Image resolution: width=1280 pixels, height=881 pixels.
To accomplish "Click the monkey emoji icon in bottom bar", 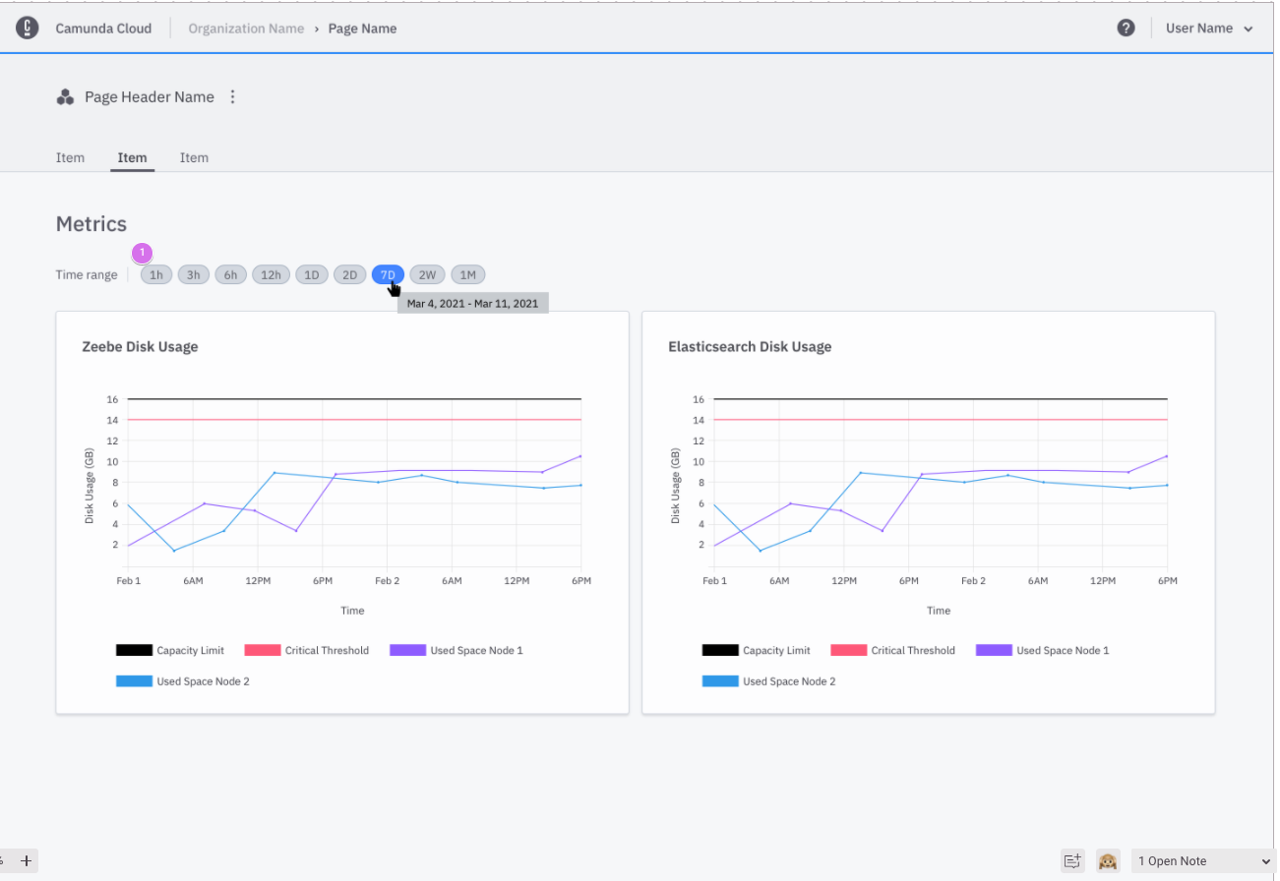I will tap(1108, 861).
